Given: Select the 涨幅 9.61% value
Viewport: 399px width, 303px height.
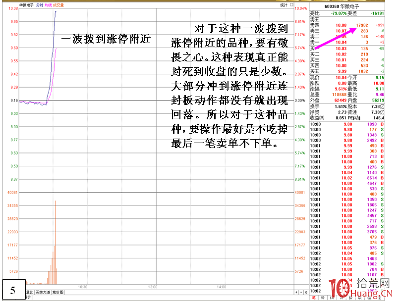Looking at the screenshot, I should tap(341, 89).
